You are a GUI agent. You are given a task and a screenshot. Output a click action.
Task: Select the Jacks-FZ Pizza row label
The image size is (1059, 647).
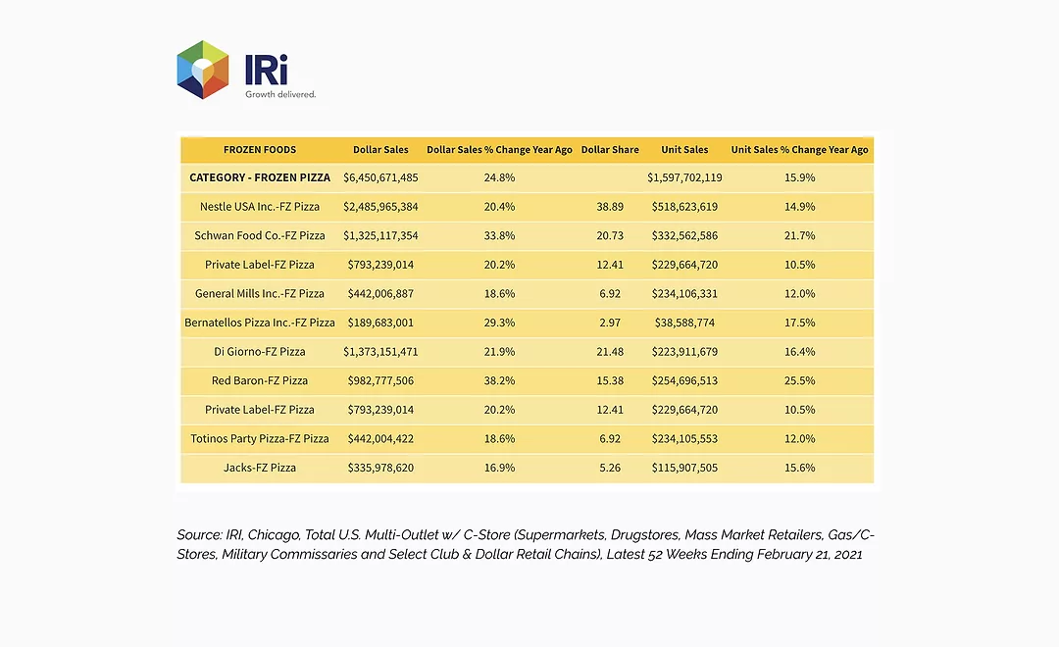[x=259, y=468]
